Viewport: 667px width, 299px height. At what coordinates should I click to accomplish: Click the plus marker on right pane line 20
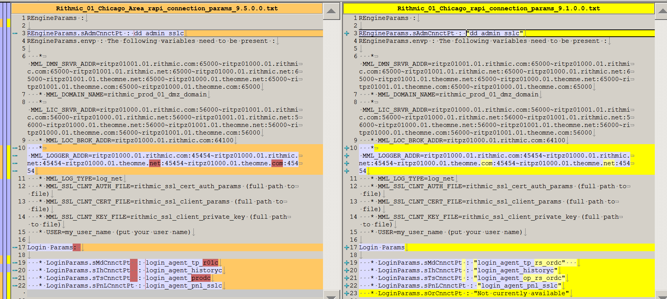tap(347, 270)
